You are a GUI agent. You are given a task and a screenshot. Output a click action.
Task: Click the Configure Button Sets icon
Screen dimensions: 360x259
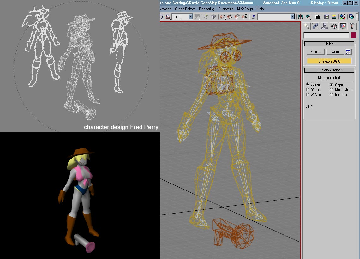coord(349,52)
